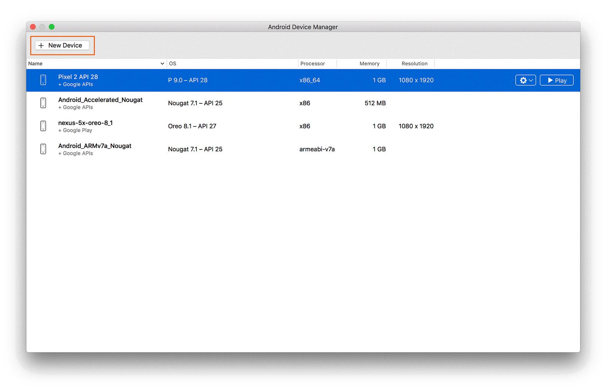Sort devices by the OS column header
The width and height of the screenshot is (614, 390).
click(172, 63)
